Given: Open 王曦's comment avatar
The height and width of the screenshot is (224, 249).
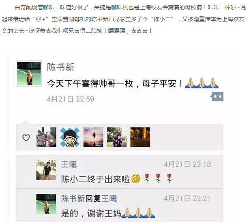Looking at the screenshot, I should [x=46, y=170].
